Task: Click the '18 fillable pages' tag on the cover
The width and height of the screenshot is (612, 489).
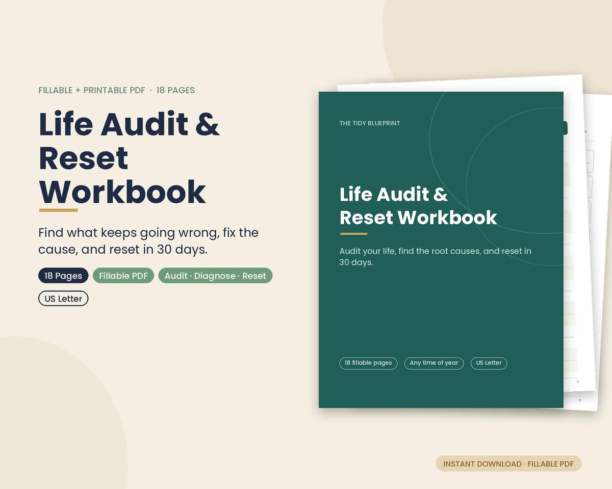Action: [368, 363]
